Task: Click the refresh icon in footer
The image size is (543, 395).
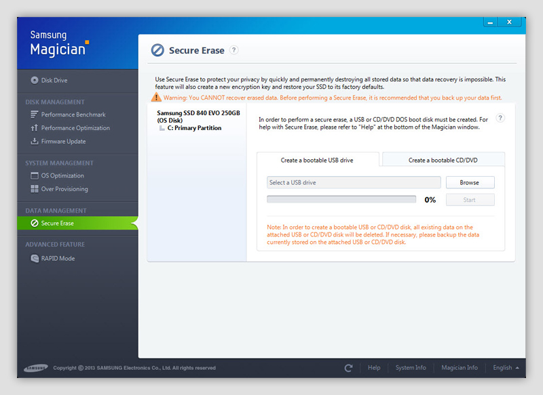Action: pos(348,368)
